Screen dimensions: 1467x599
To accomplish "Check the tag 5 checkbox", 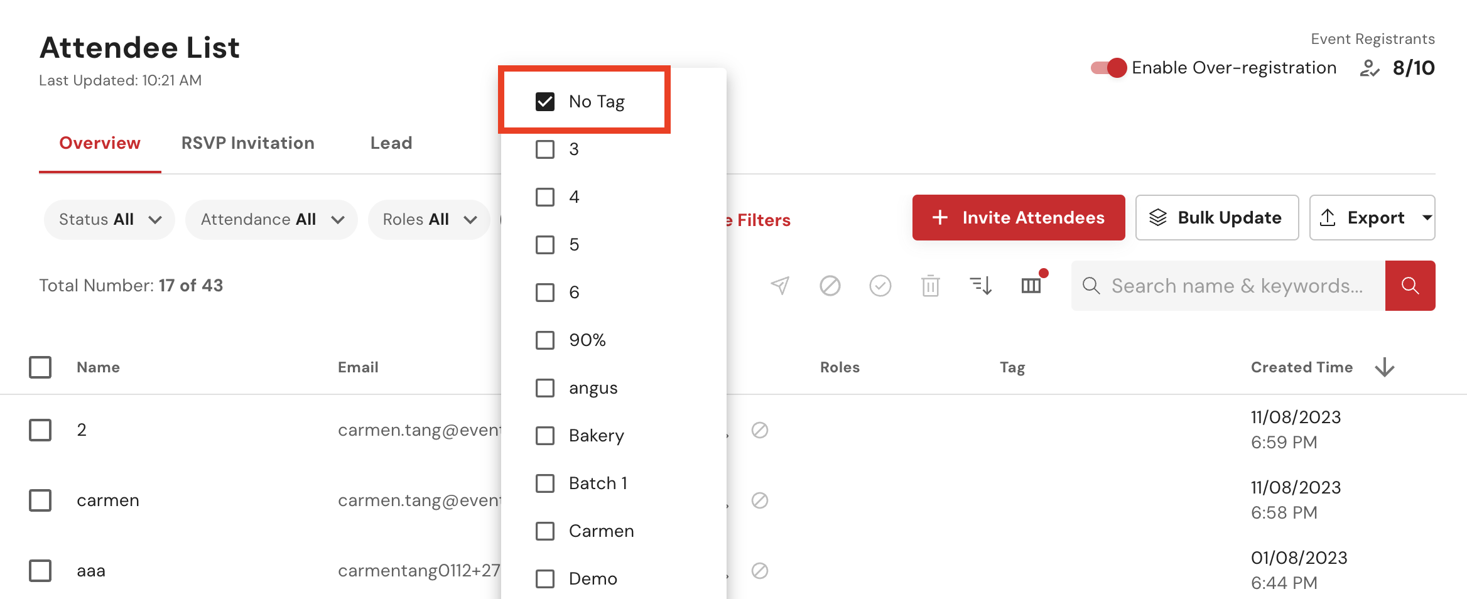I will [545, 245].
